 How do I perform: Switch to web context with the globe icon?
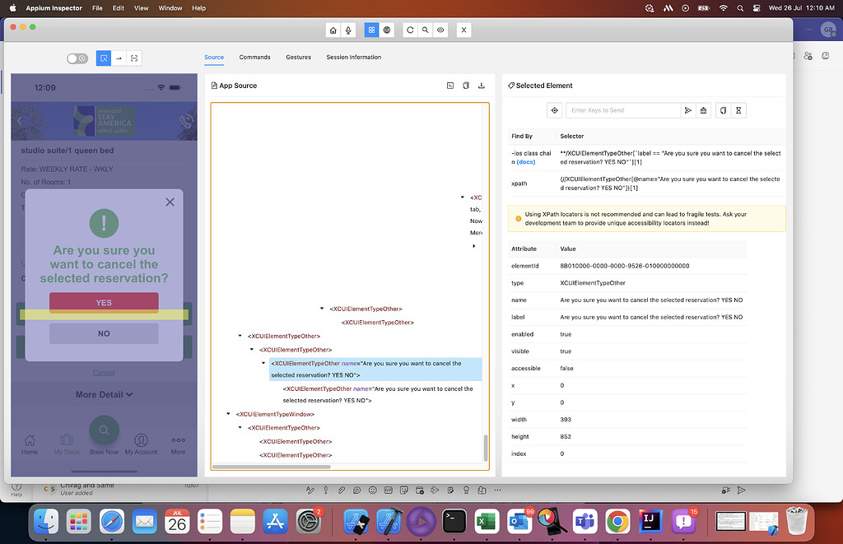(387, 30)
